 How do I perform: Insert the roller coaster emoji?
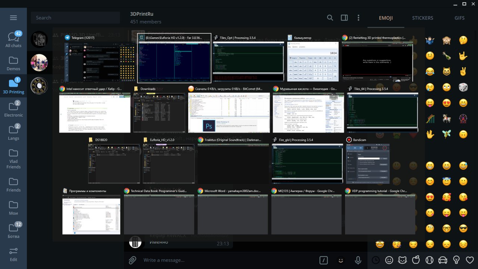[430, 118]
